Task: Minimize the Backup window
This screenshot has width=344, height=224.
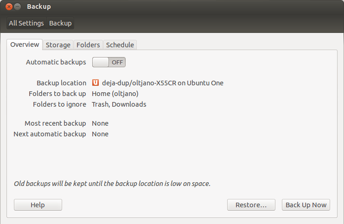Action: [x=17, y=7]
